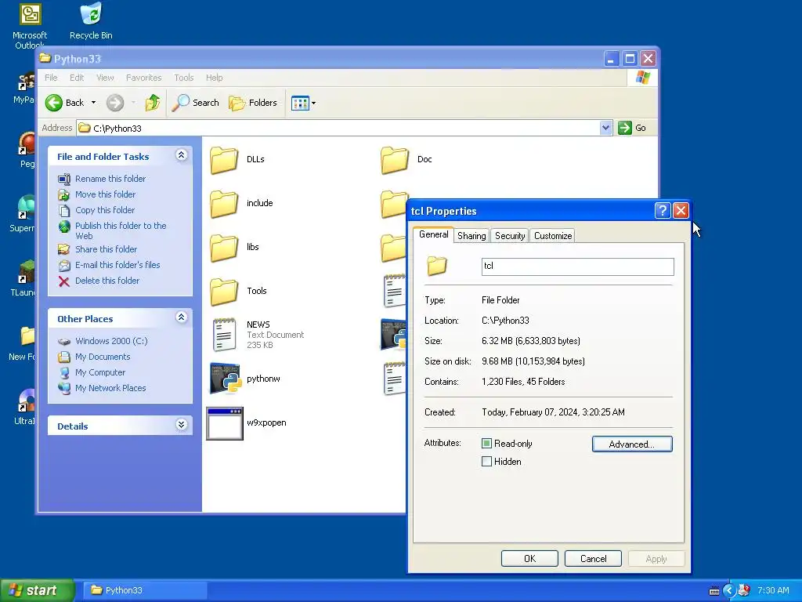This screenshot has width=802, height=602.
Task: Open the Help menu
Action: [x=215, y=78]
